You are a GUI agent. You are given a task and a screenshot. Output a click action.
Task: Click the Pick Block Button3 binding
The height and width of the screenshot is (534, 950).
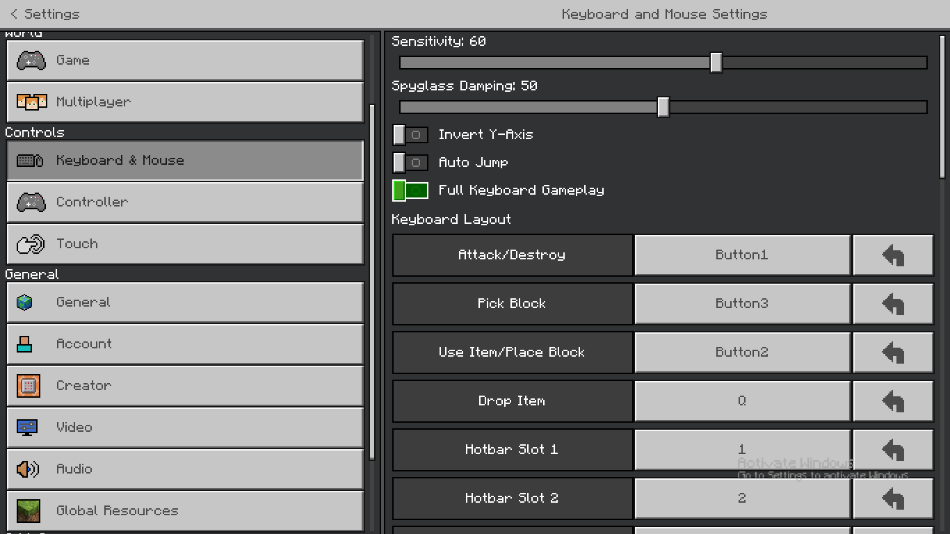tap(742, 304)
